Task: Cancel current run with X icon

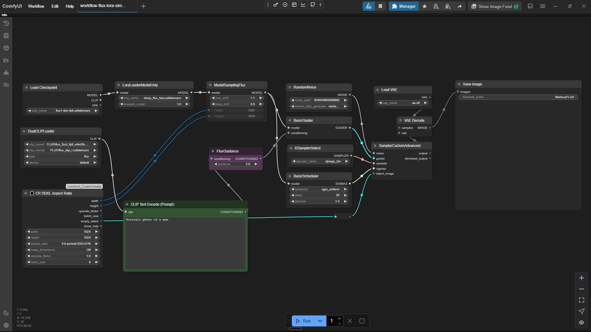Action: [350, 321]
